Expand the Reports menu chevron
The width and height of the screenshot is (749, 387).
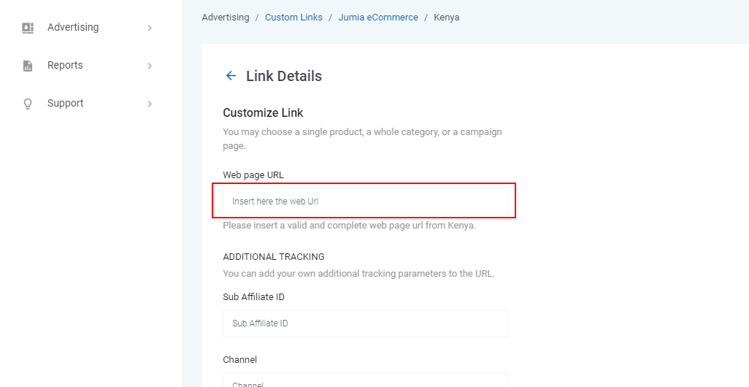coord(150,66)
